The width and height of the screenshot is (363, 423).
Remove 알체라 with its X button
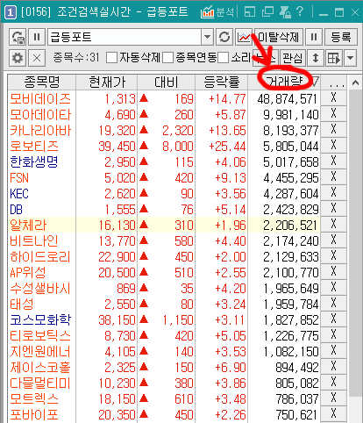click(x=333, y=224)
